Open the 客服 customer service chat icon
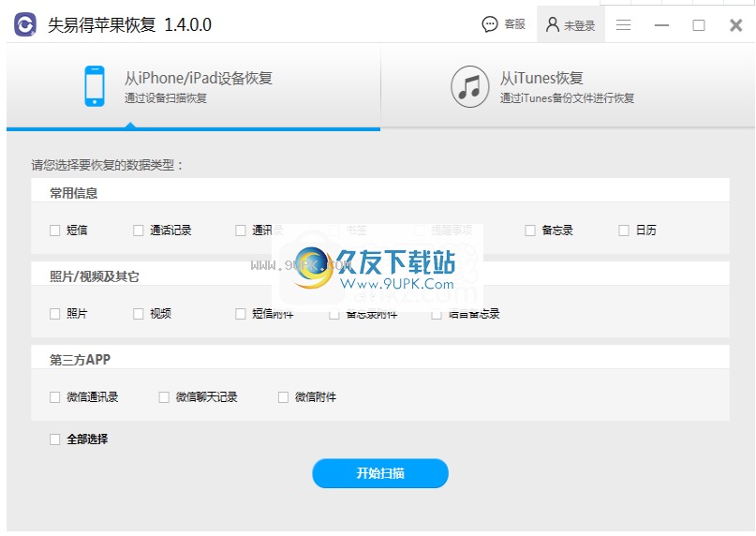Viewport: 756px width, 536px height. (489, 24)
